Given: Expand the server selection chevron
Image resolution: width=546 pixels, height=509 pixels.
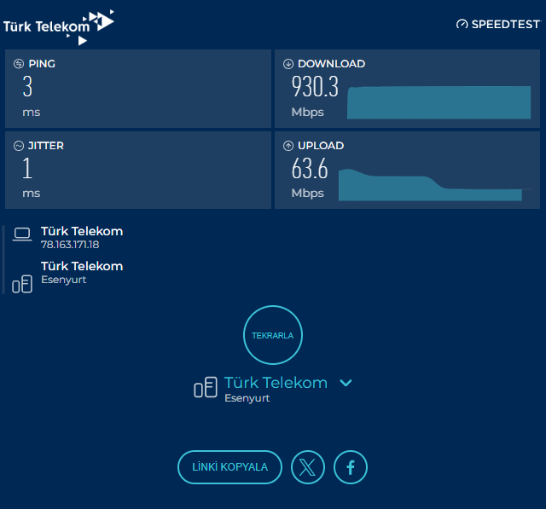Looking at the screenshot, I should point(346,383).
